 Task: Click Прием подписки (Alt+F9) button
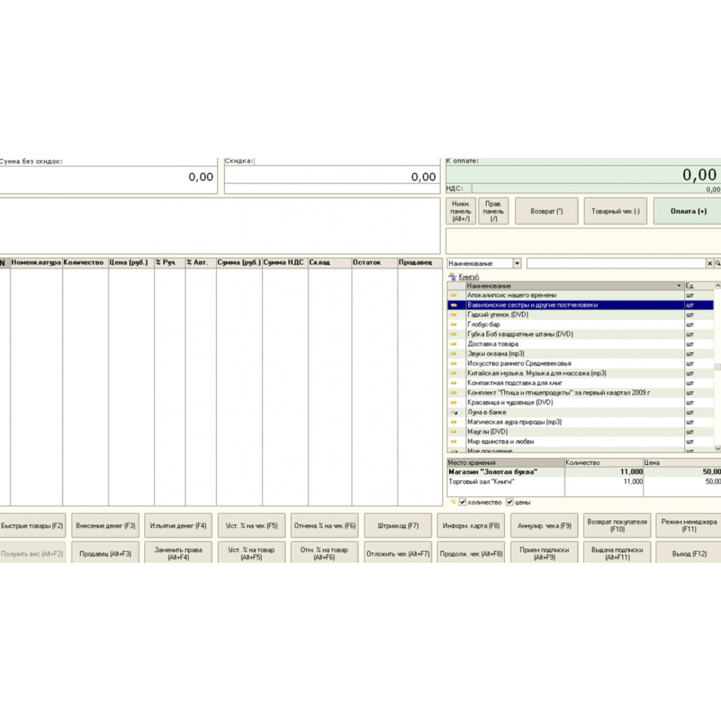544,553
